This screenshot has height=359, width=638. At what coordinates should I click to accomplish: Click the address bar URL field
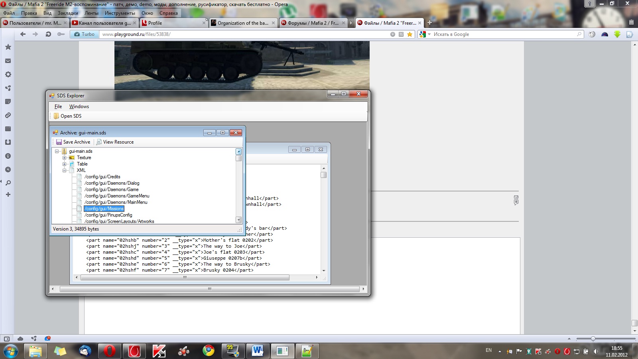click(245, 34)
